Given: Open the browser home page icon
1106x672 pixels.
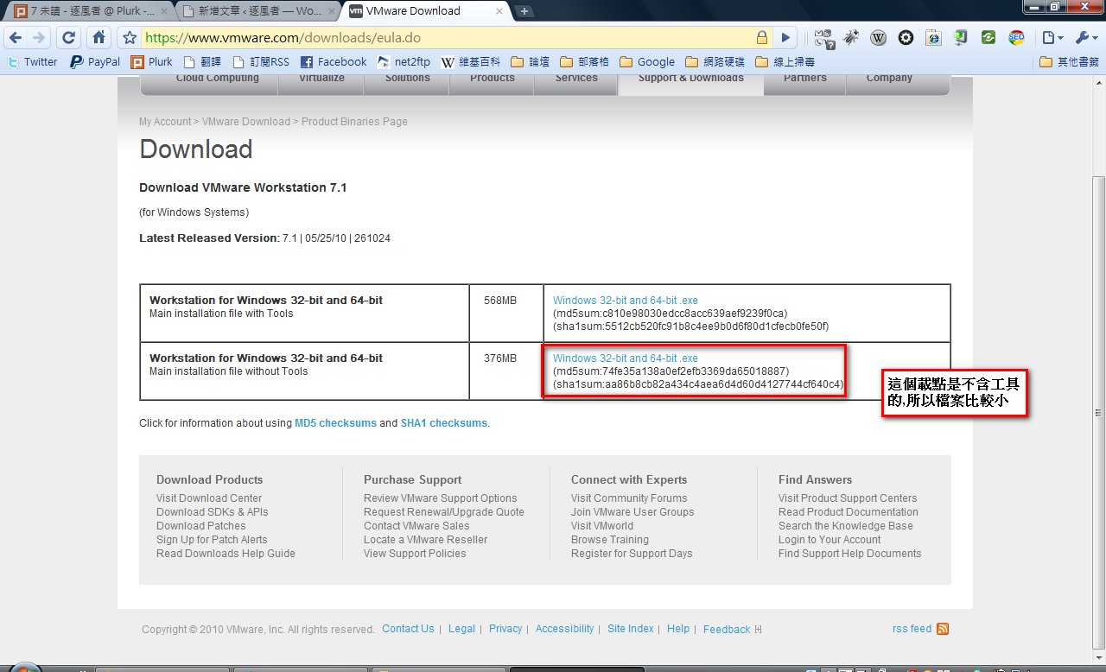Looking at the screenshot, I should [99, 38].
